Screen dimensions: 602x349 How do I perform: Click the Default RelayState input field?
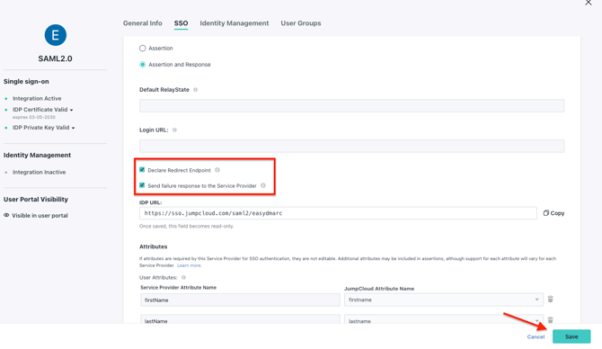tap(351, 106)
